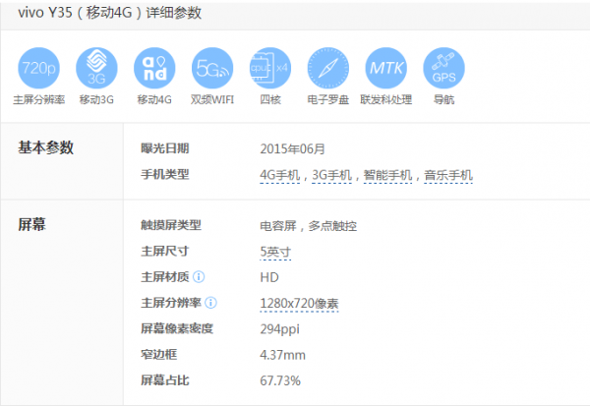
Task: Click the title vivo Y35（移动4G）详细参数
Action: (109, 13)
